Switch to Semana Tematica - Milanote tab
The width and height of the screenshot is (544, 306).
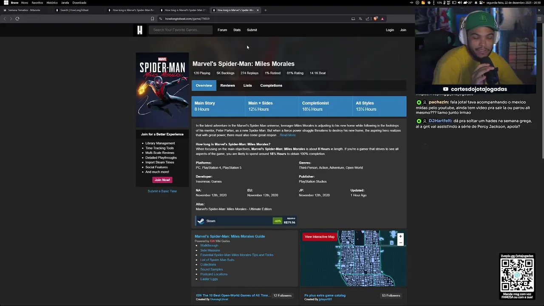pos(25,10)
